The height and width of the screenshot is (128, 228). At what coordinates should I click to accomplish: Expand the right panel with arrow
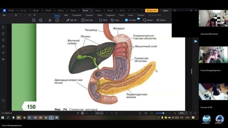pyautogui.click(x=196, y=107)
